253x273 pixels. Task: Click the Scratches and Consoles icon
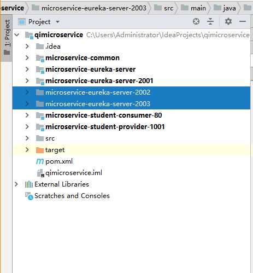29,196
